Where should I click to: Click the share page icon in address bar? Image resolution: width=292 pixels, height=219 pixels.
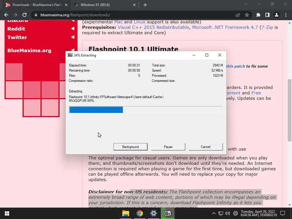238,15
